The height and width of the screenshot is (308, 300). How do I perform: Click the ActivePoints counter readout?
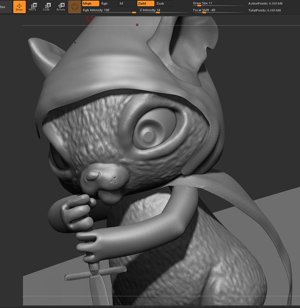pos(265,3)
